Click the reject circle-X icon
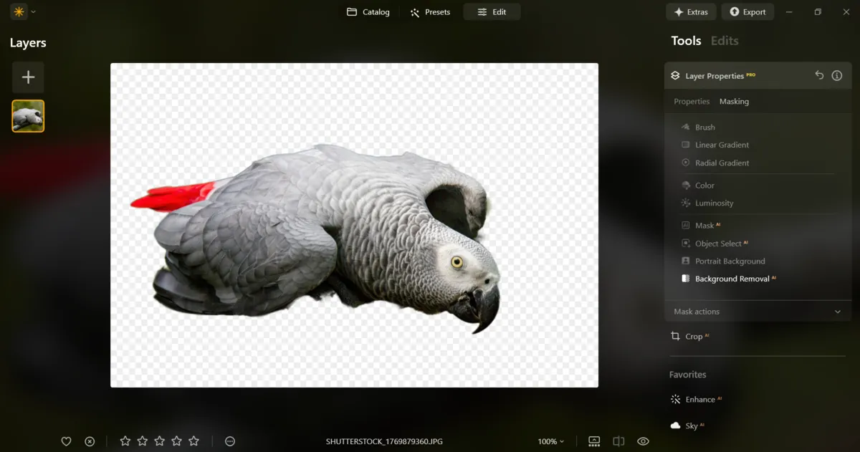This screenshot has width=860, height=452. (x=90, y=441)
